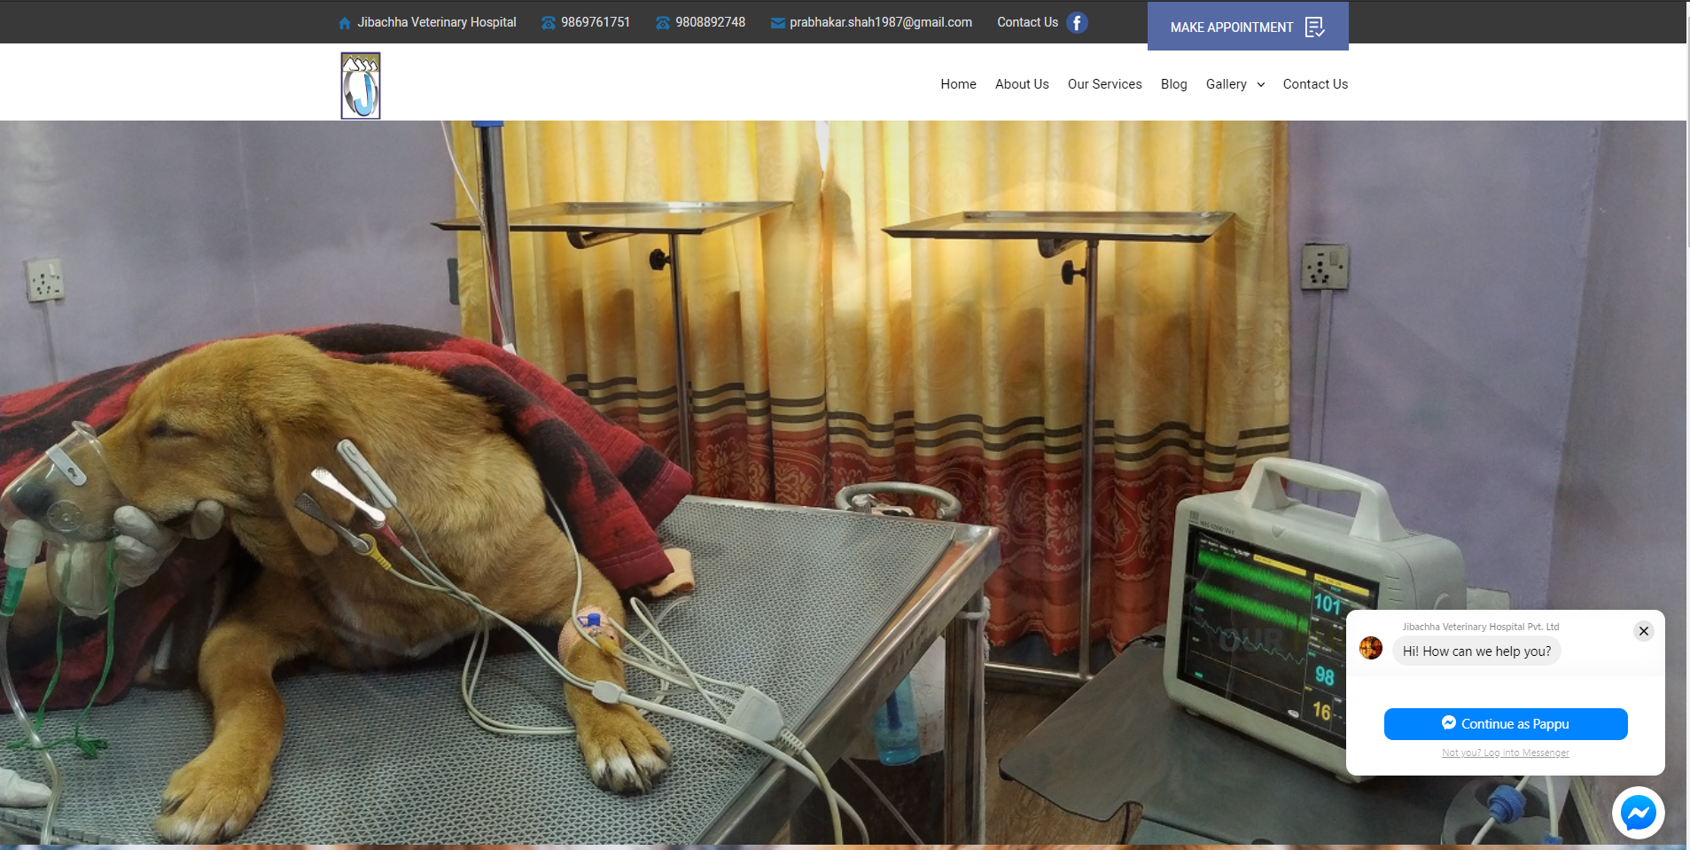The image size is (1690, 850).
Task: Open the Gallery menu
Action: tap(1226, 84)
